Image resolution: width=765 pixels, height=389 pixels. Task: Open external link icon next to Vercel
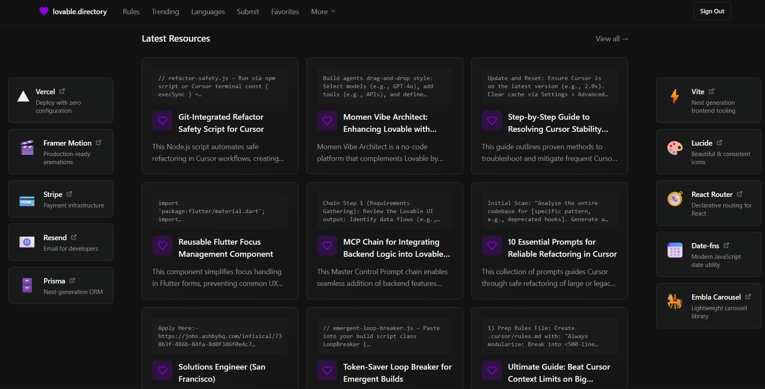point(62,91)
